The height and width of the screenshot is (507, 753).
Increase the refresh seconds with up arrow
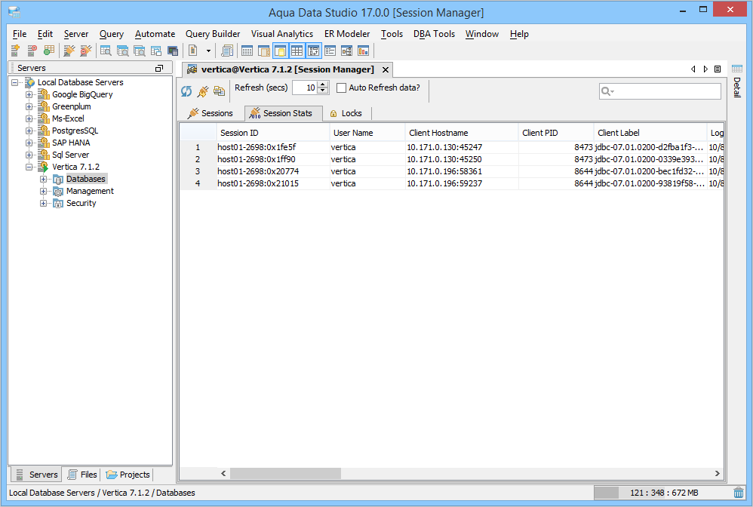323,84
